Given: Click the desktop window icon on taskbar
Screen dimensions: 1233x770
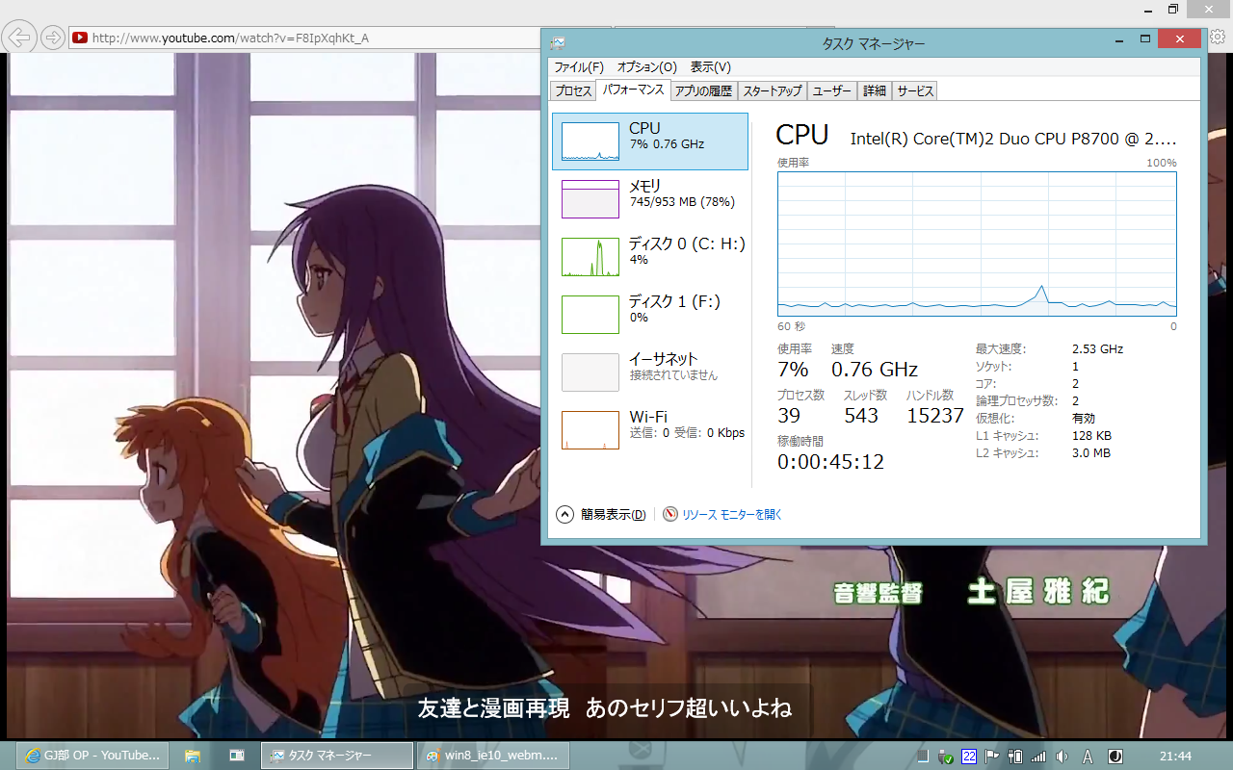Looking at the screenshot, I should point(237,756).
